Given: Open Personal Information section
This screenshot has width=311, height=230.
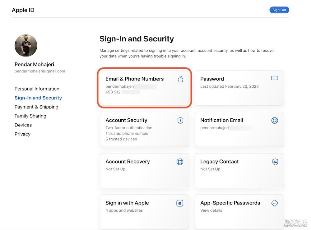Looking at the screenshot, I should pos(37,89).
